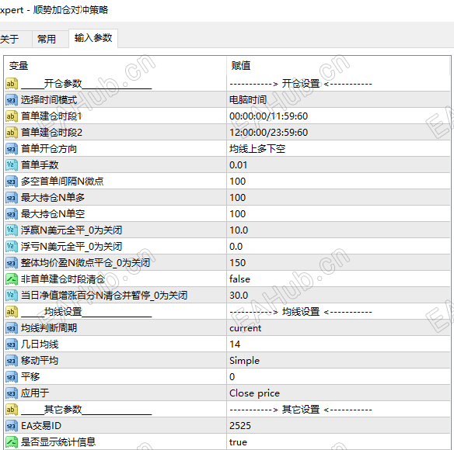Open the 电脑时间 time mode dropdown
Viewport: 454px width, 450px height.
tap(338, 100)
